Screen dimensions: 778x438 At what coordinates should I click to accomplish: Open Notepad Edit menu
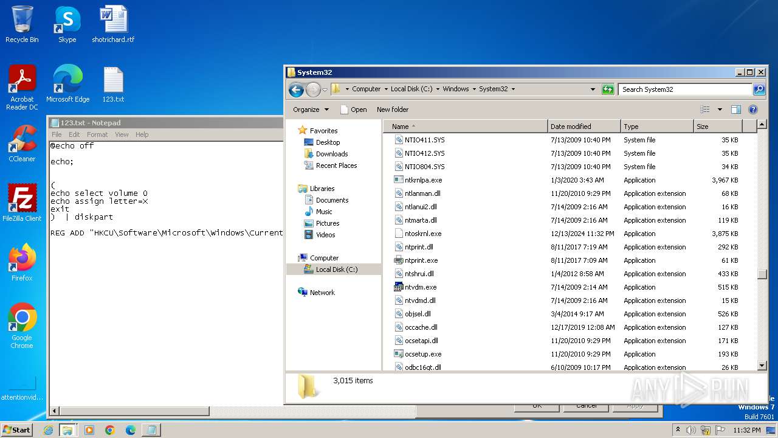(74, 134)
